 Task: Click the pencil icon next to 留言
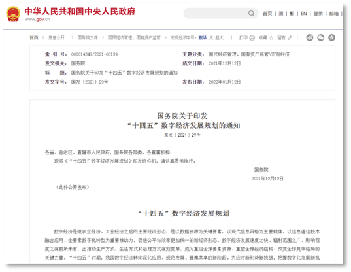[290, 38]
